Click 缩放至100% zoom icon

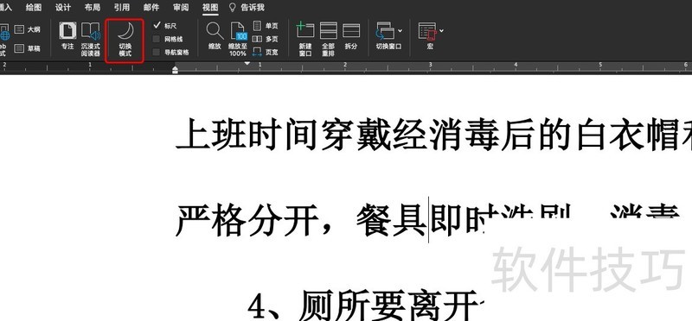pyautogui.click(x=239, y=31)
